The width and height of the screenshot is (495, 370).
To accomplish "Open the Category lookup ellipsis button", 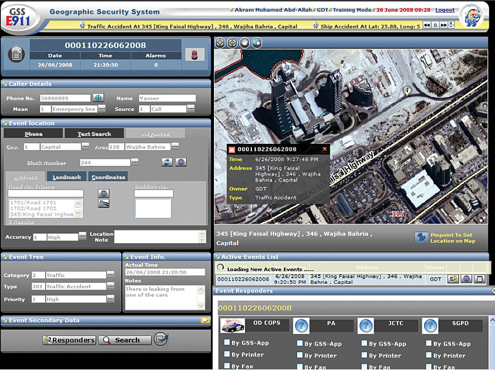I will click(111, 274).
